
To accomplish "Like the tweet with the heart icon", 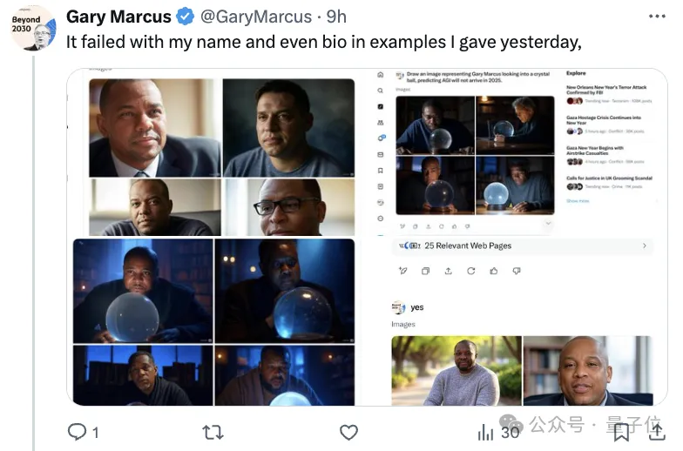I will point(348,432).
